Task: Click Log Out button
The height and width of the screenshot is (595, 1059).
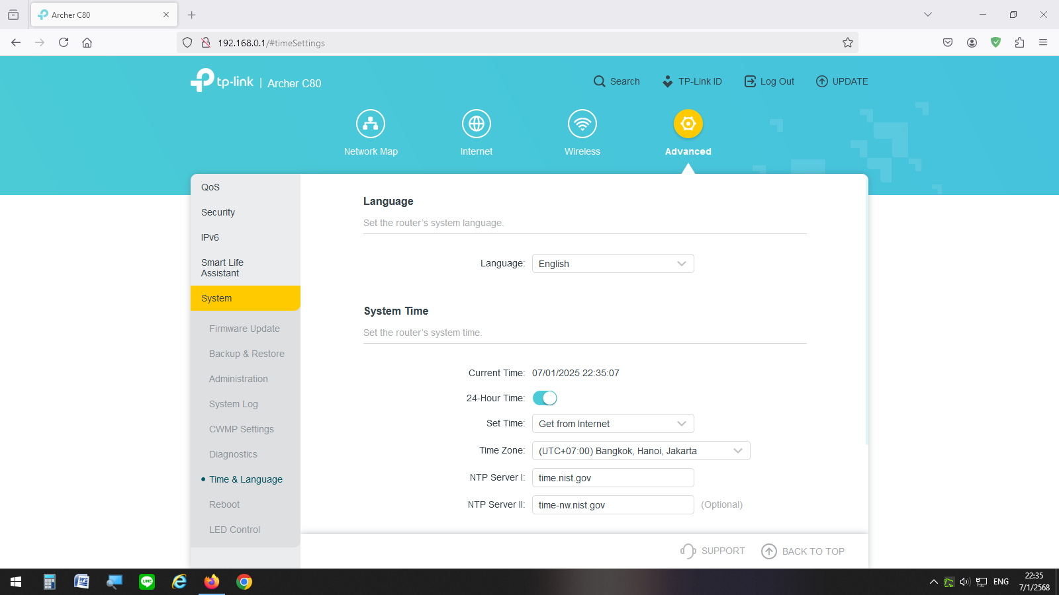Action: tap(770, 81)
